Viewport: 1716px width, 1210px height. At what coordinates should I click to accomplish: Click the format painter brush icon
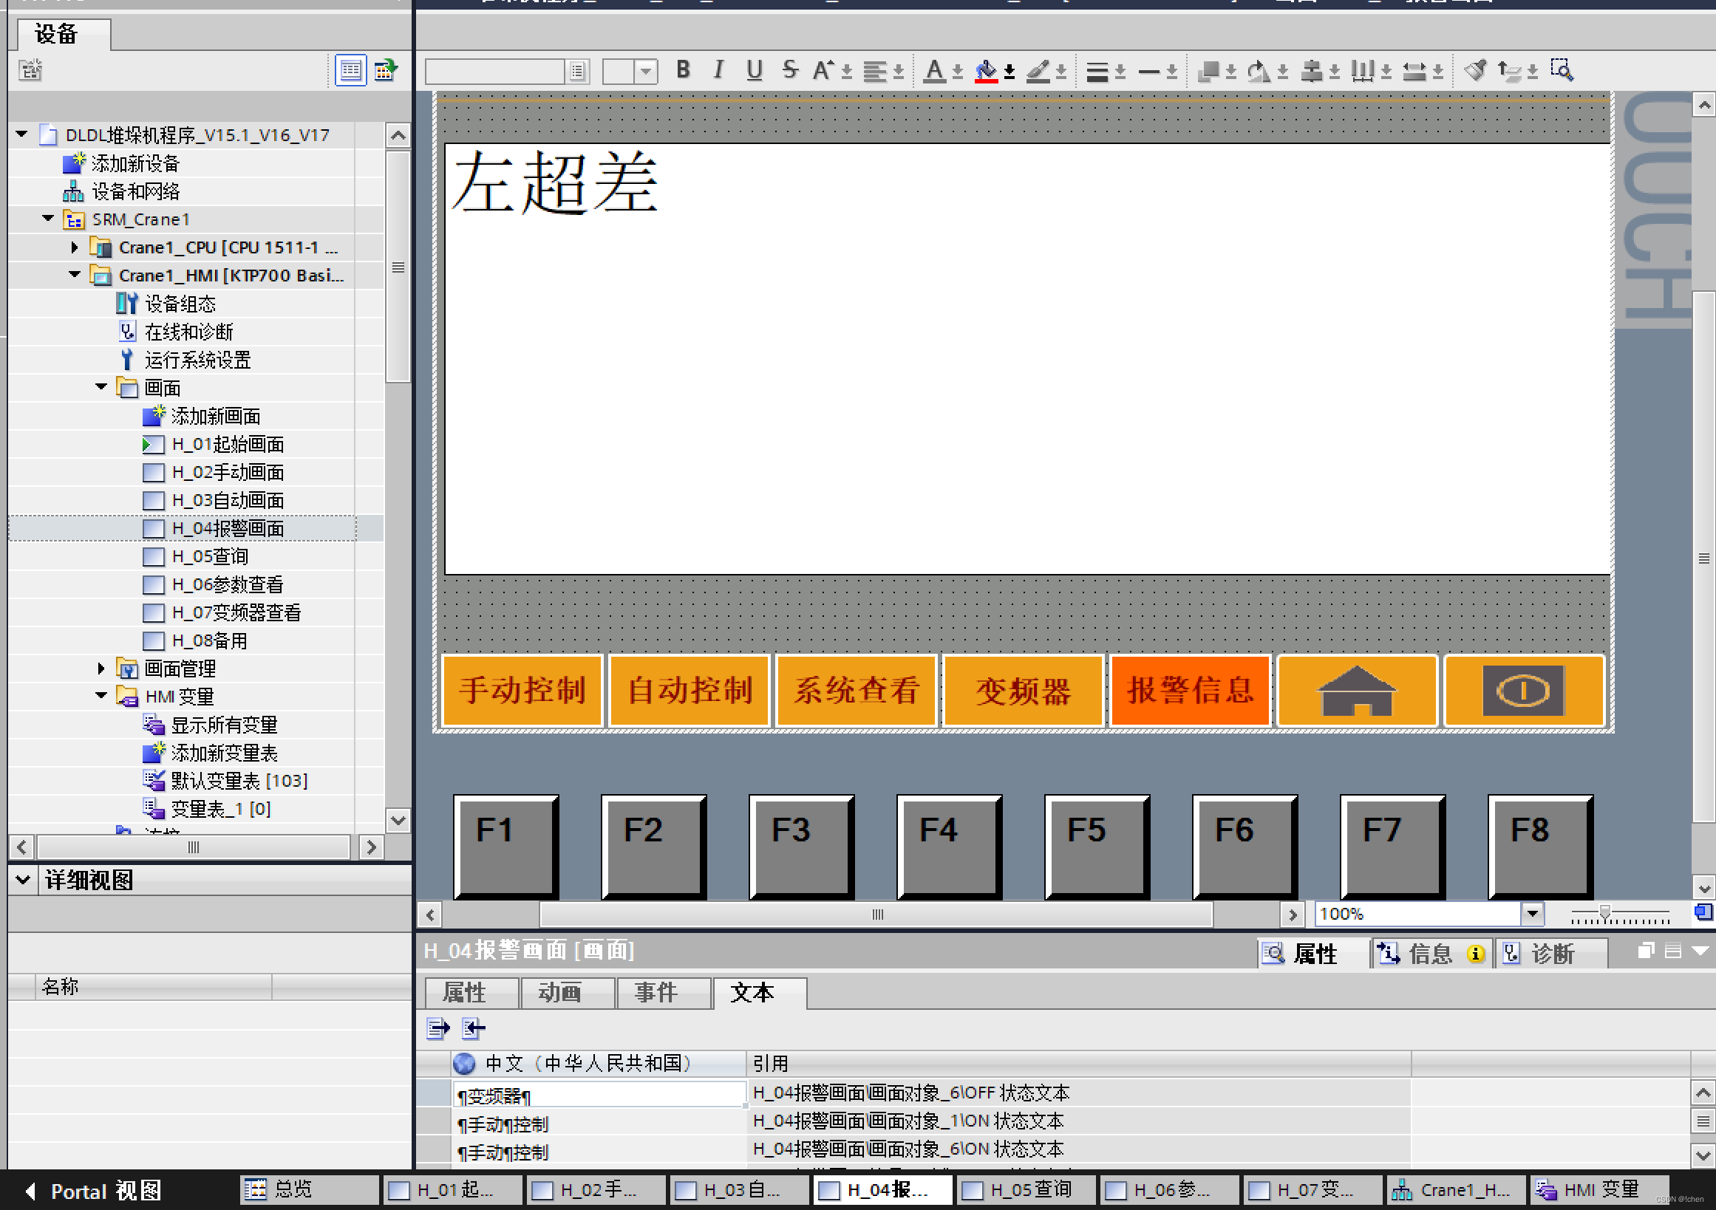(1474, 70)
